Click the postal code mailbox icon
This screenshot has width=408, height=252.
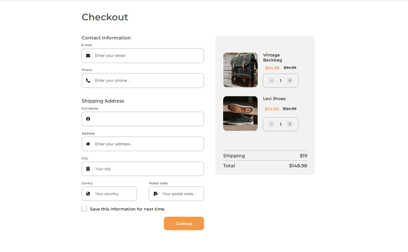[x=155, y=194]
